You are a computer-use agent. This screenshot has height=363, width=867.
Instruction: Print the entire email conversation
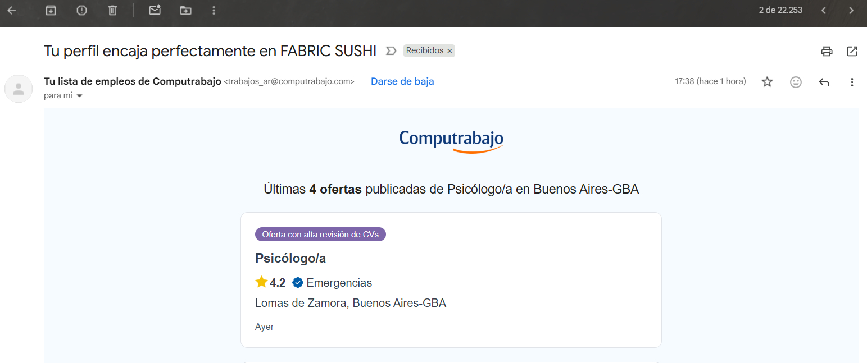[827, 52]
